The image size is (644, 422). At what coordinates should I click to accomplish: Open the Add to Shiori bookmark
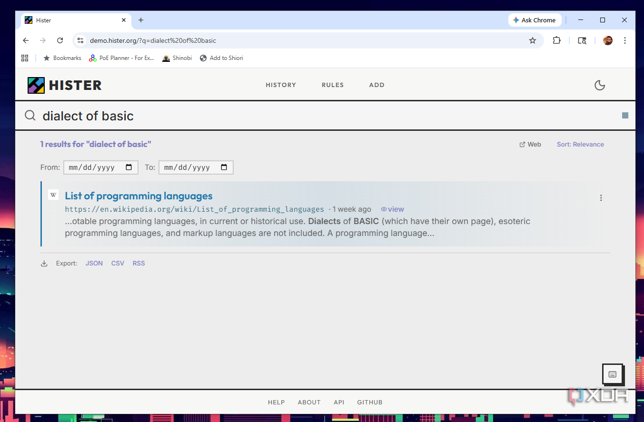point(221,58)
